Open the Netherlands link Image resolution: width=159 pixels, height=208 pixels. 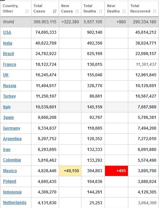(15, 203)
